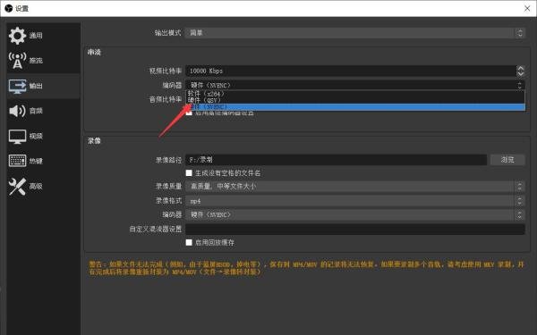Expand the 录像质量 recording quality dropdown
This screenshot has width=537, height=335.
coord(355,187)
